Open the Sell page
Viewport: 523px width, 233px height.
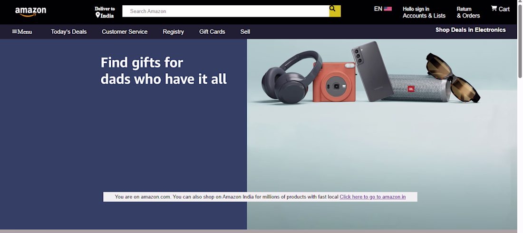tap(245, 32)
